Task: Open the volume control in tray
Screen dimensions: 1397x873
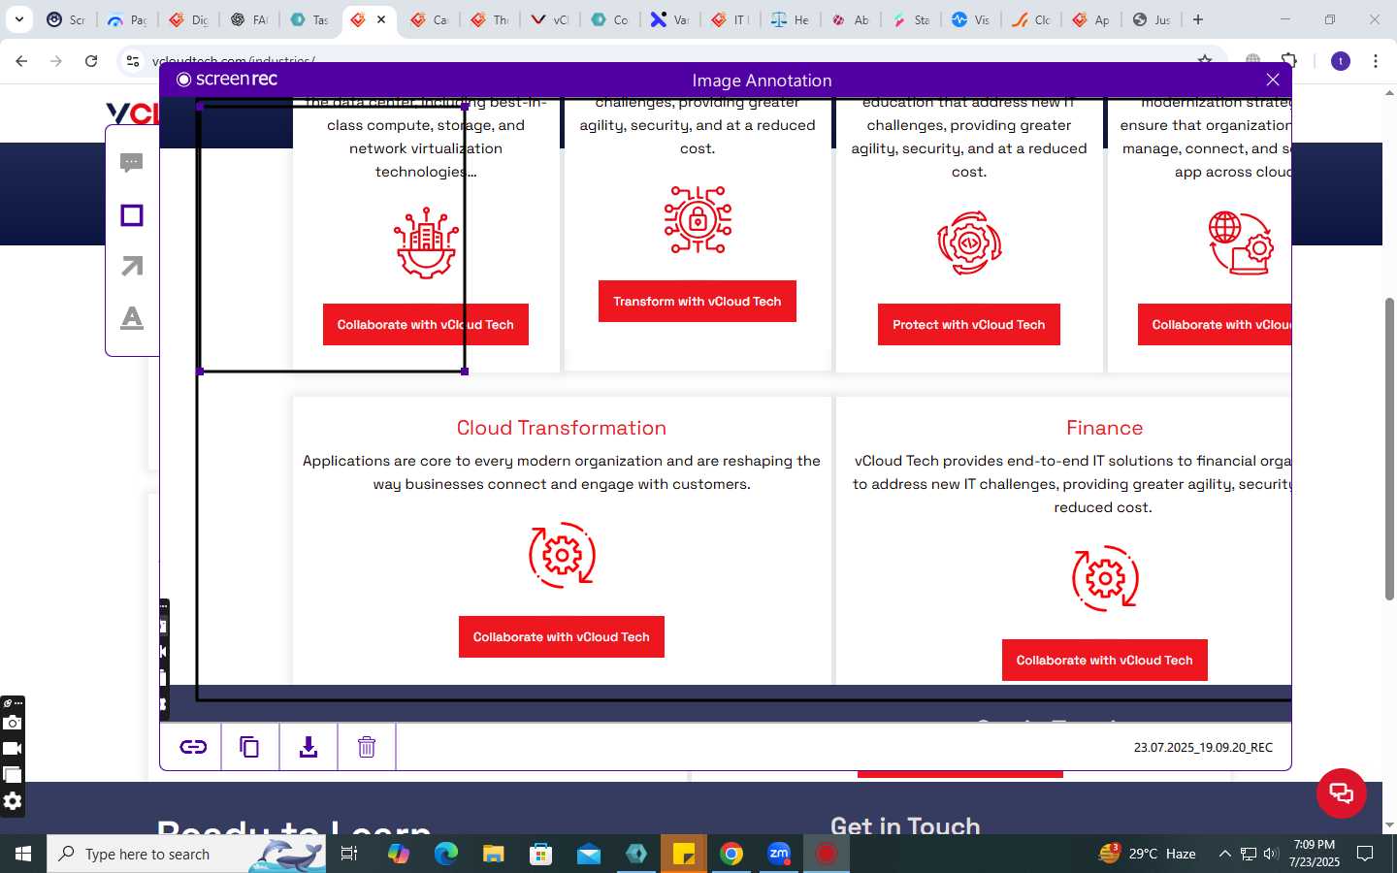Action: point(1271,854)
